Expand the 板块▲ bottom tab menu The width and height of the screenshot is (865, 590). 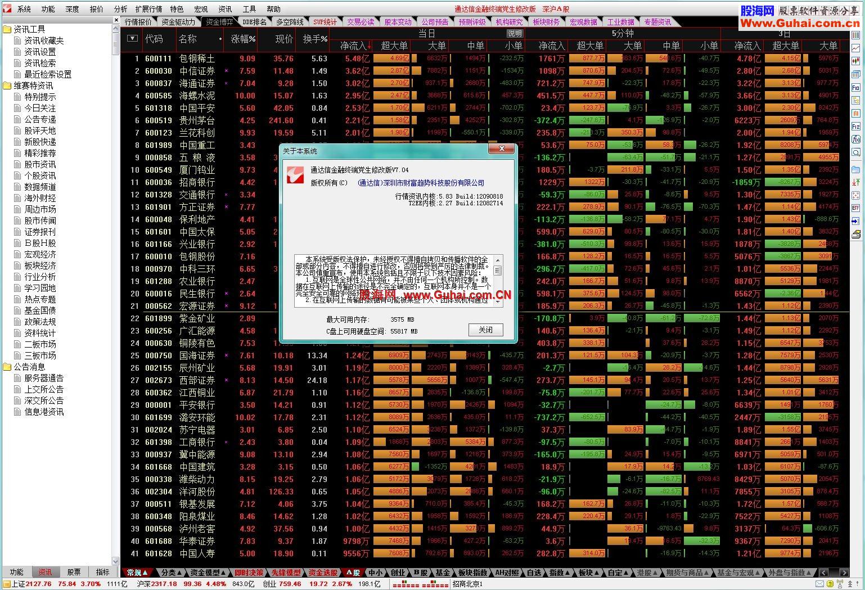(x=589, y=573)
